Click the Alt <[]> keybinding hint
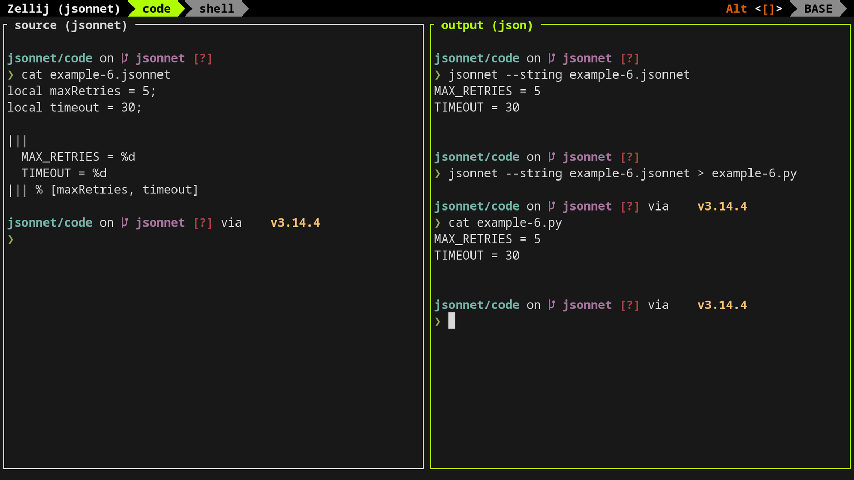This screenshot has height=480, width=854. click(754, 8)
